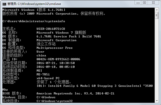Click the registered organization 'china'
161x105 pixels.
(x=41, y=55)
